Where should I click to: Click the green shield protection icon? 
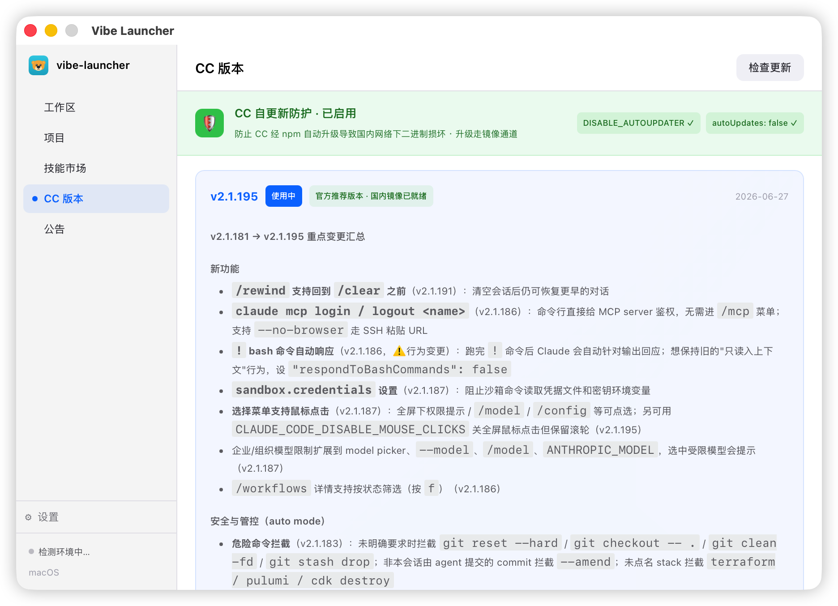click(x=209, y=123)
